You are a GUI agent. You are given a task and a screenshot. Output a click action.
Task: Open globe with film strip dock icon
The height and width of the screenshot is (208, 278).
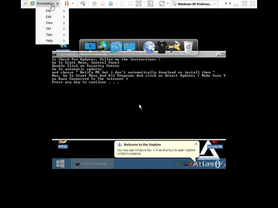point(103,46)
